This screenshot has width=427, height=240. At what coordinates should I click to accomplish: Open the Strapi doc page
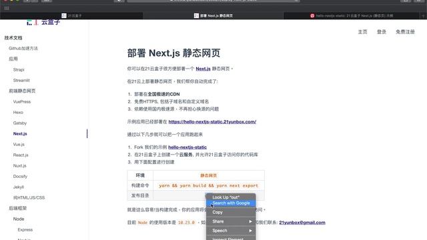click(19, 69)
